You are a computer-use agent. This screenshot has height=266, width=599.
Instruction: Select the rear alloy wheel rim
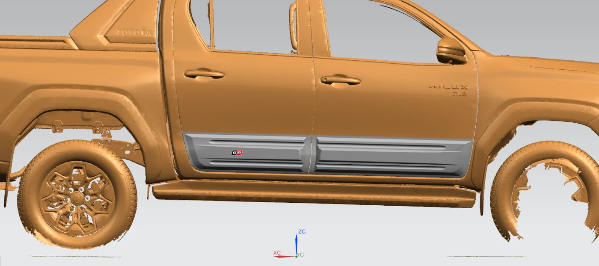tap(77, 198)
